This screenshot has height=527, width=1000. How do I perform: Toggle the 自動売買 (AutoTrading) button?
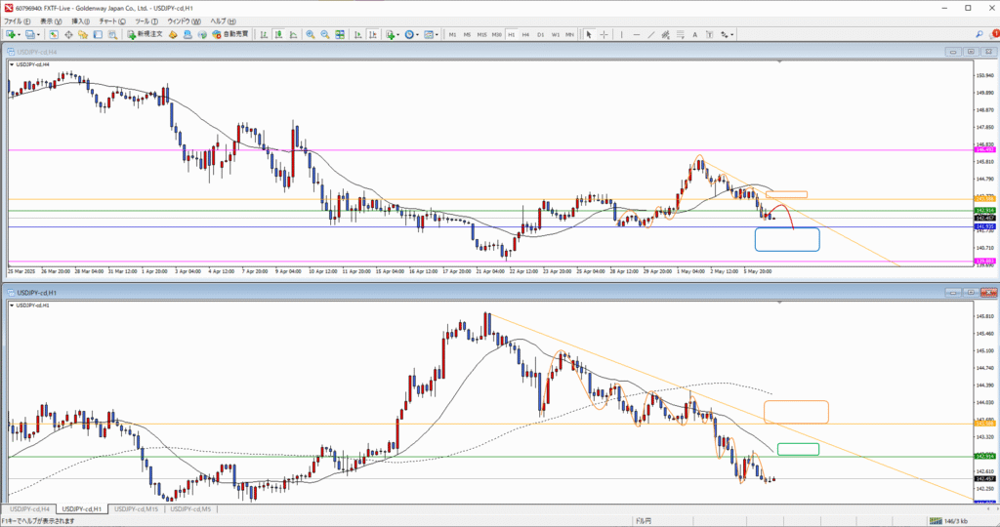[229, 34]
